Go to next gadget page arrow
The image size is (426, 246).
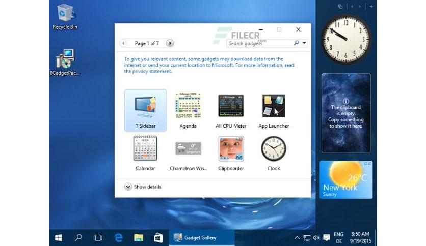(170, 43)
